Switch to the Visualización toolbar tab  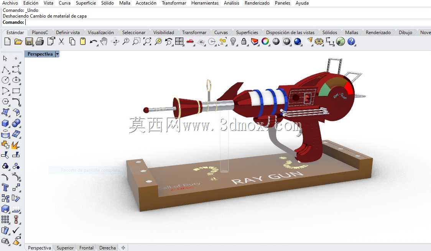pyautogui.click(x=100, y=33)
